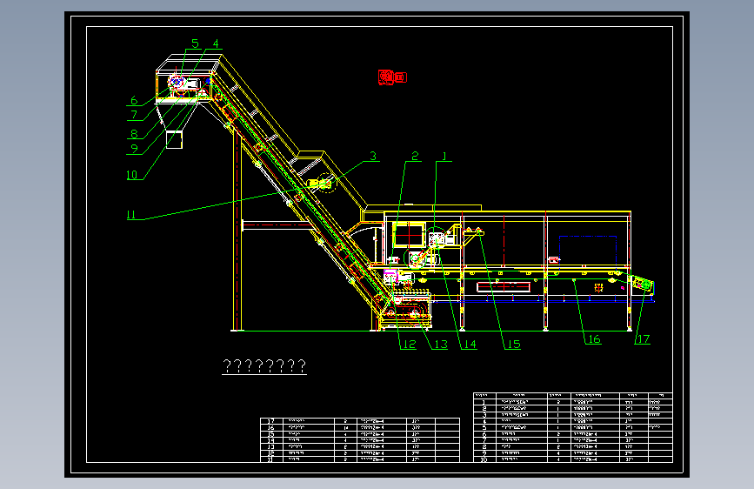Image resolution: width=754 pixels, height=489 pixels.
Task: Select row 14 in the left parts table
Action: (x=360, y=440)
